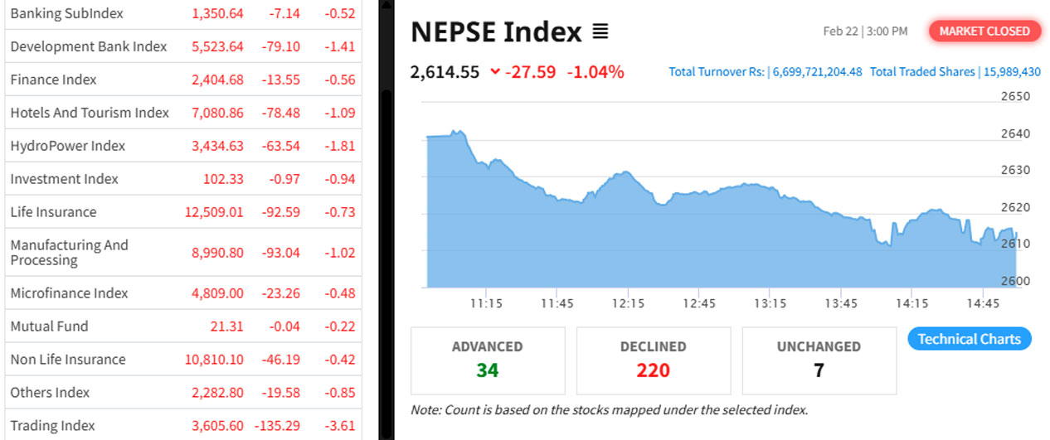The image size is (1050, 440).
Task: Click the Declined stocks count box
Action: (654, 360)
